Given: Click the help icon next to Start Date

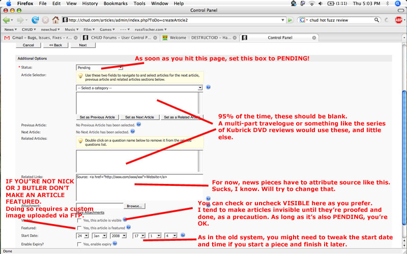Looking at the screenshot, I should (x=183, y=235).
